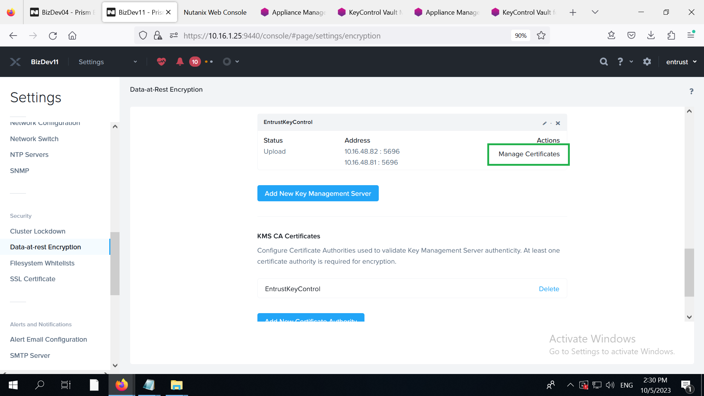Click the alerts notification bell icon
This screenshot has height=396, width=704.
tap(179, 62)
